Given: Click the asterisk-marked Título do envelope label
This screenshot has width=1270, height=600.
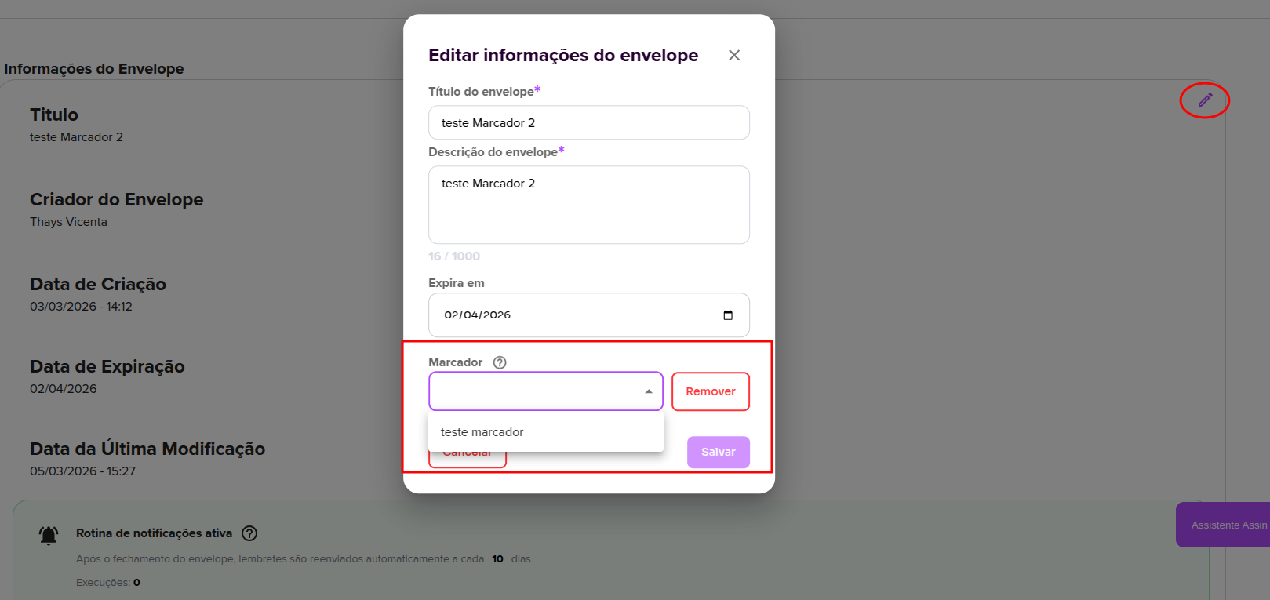Looking at the screenshot, I should 482,91.
